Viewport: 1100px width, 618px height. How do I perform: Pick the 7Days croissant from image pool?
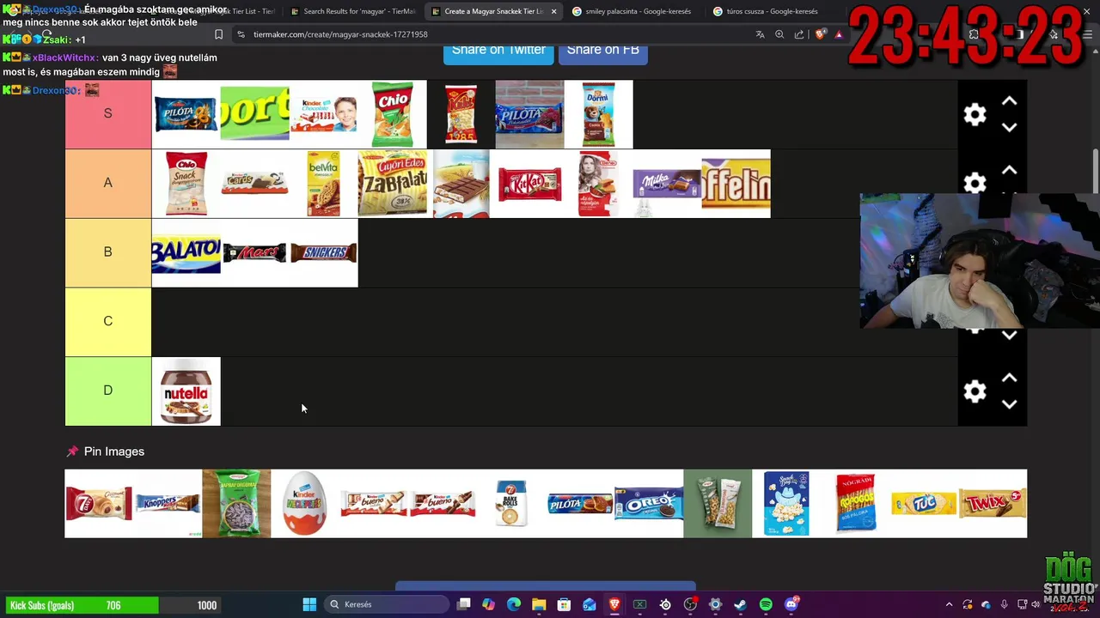point(99,503)
